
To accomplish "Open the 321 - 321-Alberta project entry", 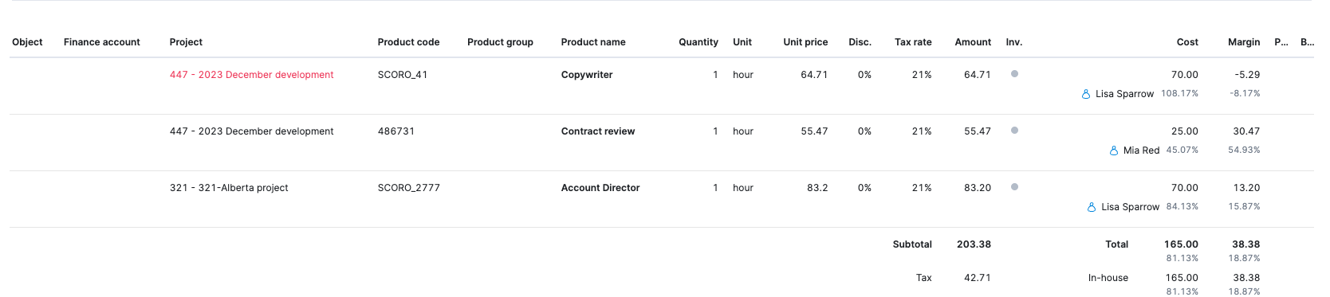I will 229,188.
